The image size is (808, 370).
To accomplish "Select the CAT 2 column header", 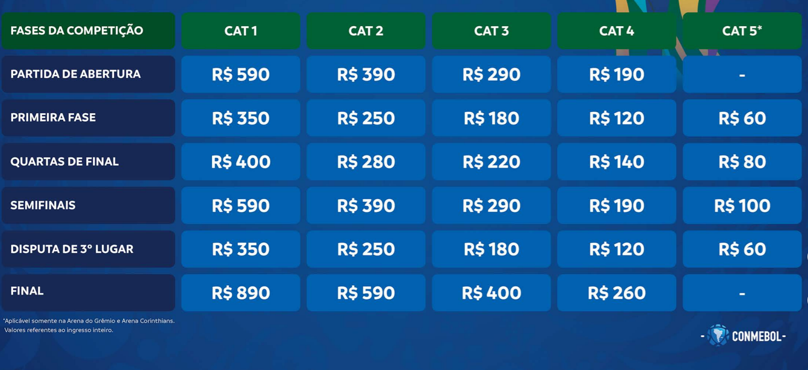I will pyautogui.click(x=366, y=31).
